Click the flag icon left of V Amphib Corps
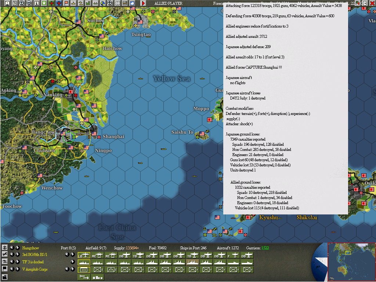This screenshot has width=376, height=282. pos(4,269)
